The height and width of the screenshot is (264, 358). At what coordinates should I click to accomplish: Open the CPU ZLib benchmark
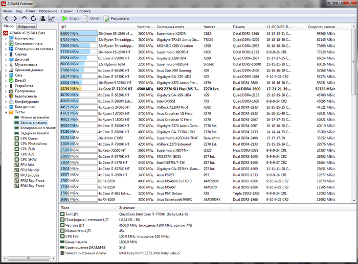(25, 149)
